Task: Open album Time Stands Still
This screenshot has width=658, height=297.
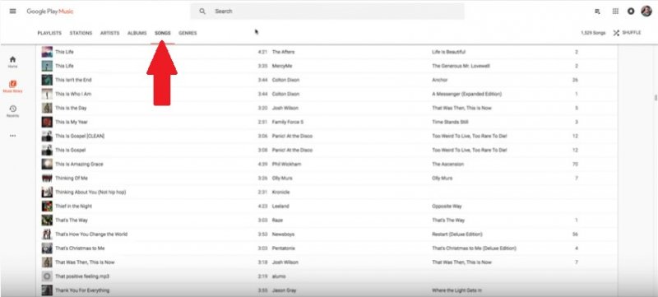Action: [450, 122]
